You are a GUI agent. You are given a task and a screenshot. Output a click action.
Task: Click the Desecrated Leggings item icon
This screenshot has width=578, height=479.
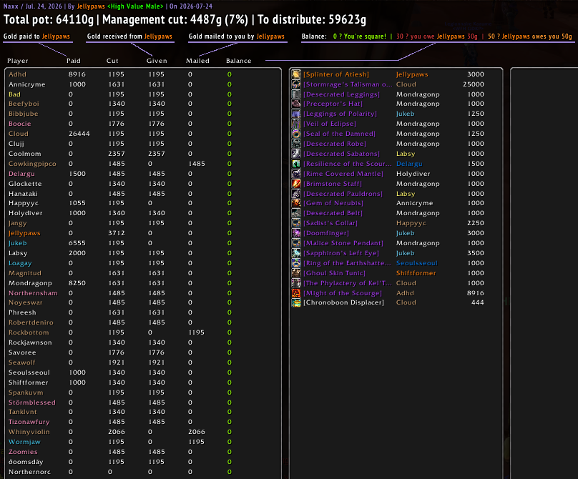click(296, 94)
